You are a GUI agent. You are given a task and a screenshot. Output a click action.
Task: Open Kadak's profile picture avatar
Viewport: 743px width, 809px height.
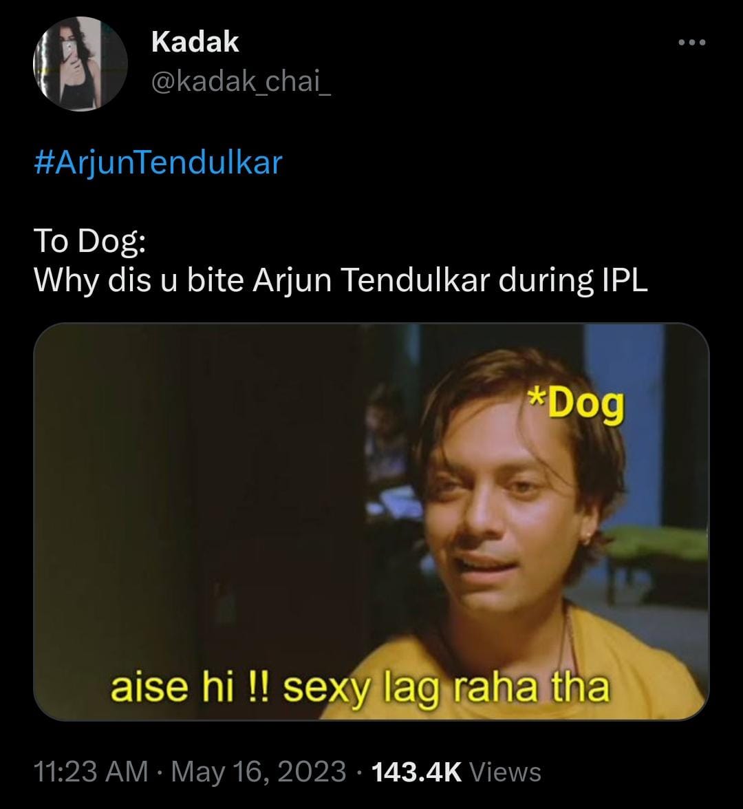(80, 63)
